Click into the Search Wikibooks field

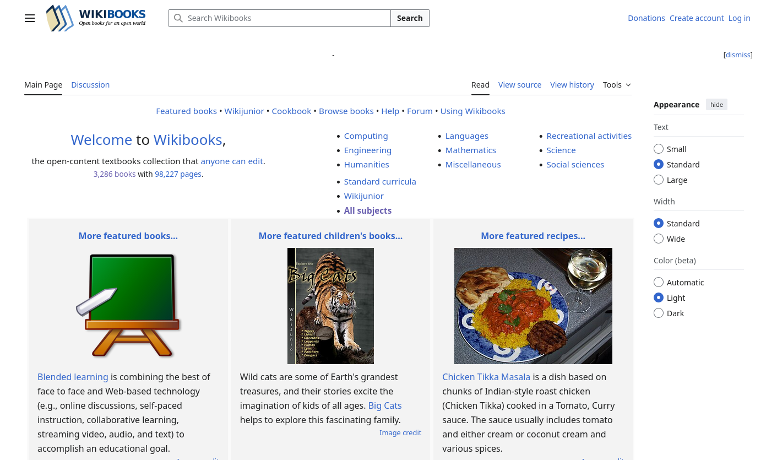(x=286, y=18)
